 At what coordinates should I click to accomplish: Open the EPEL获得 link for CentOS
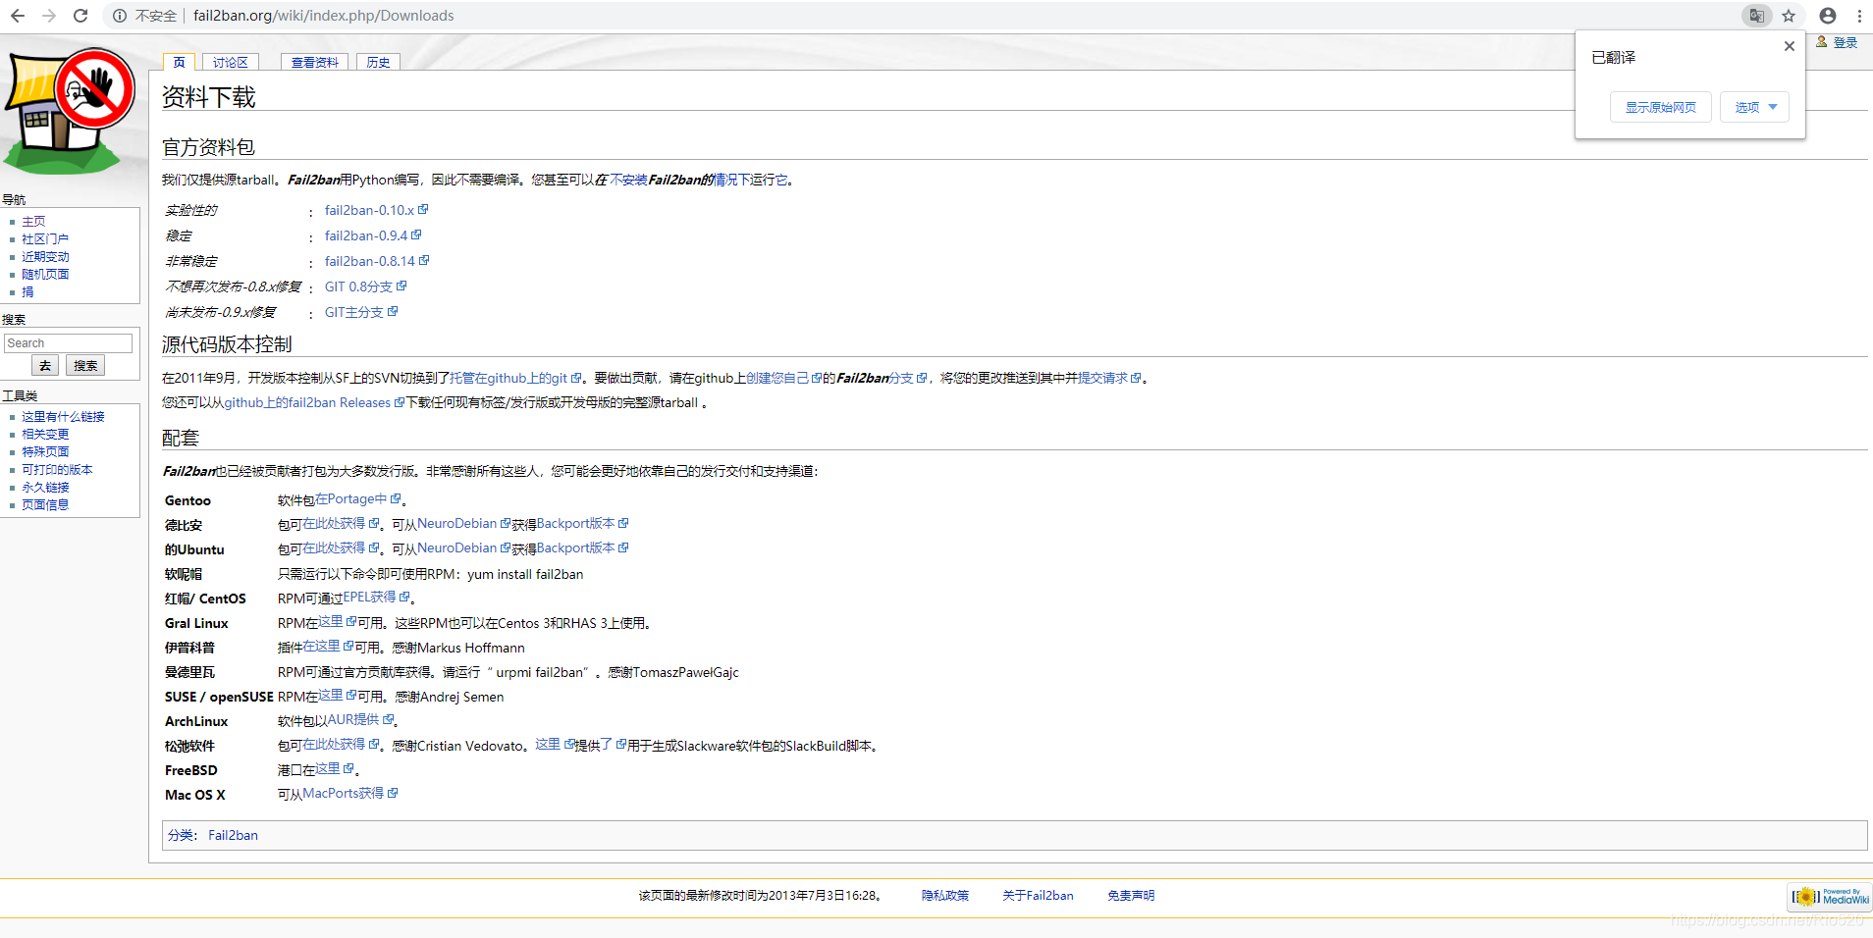pos(369,598)
